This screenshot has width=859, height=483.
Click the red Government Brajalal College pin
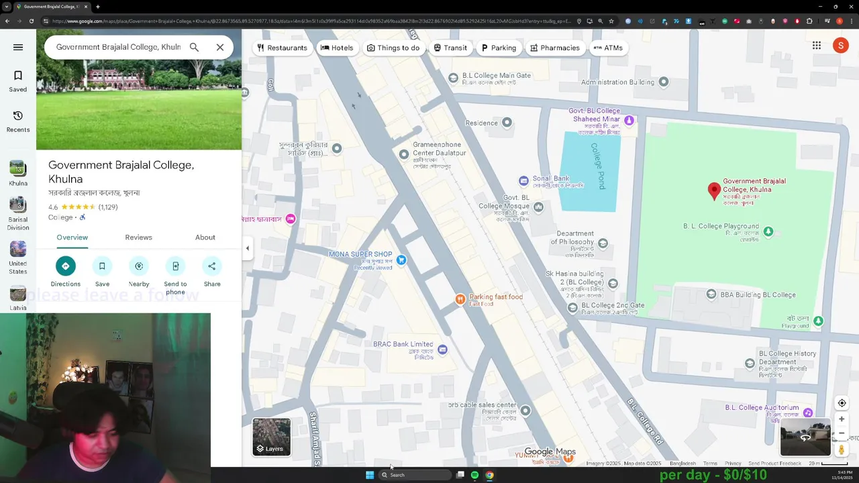coord(714,191)
